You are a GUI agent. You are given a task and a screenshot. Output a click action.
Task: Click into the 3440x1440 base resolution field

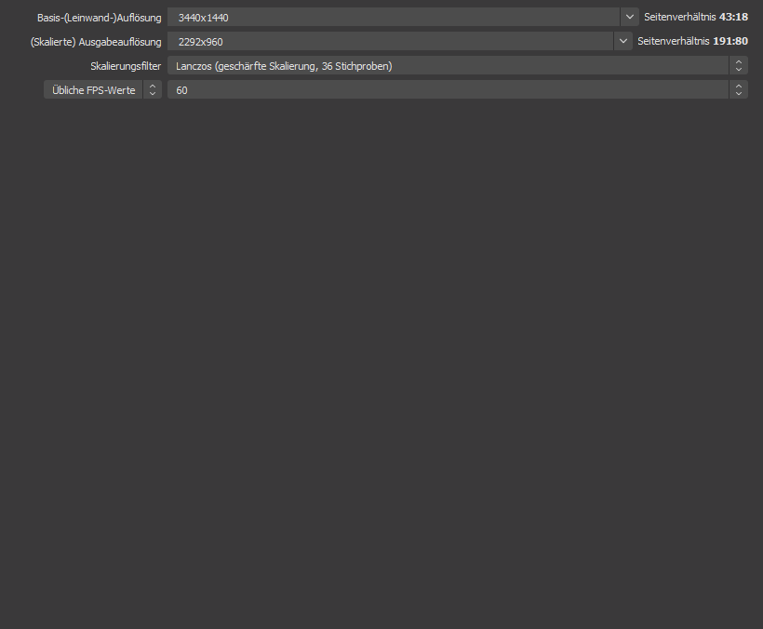pos(391,17)
